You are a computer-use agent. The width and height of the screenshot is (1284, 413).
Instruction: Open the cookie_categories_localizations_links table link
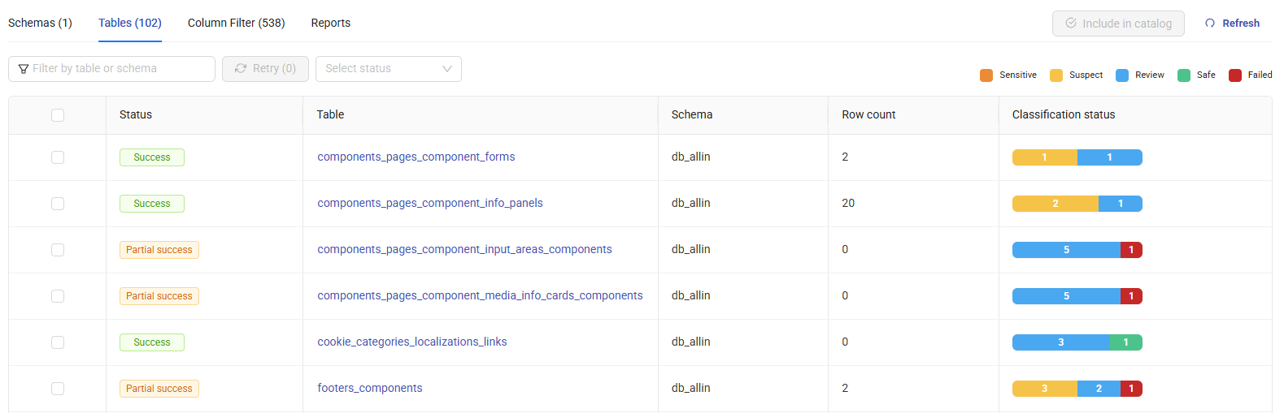[411, 342]
